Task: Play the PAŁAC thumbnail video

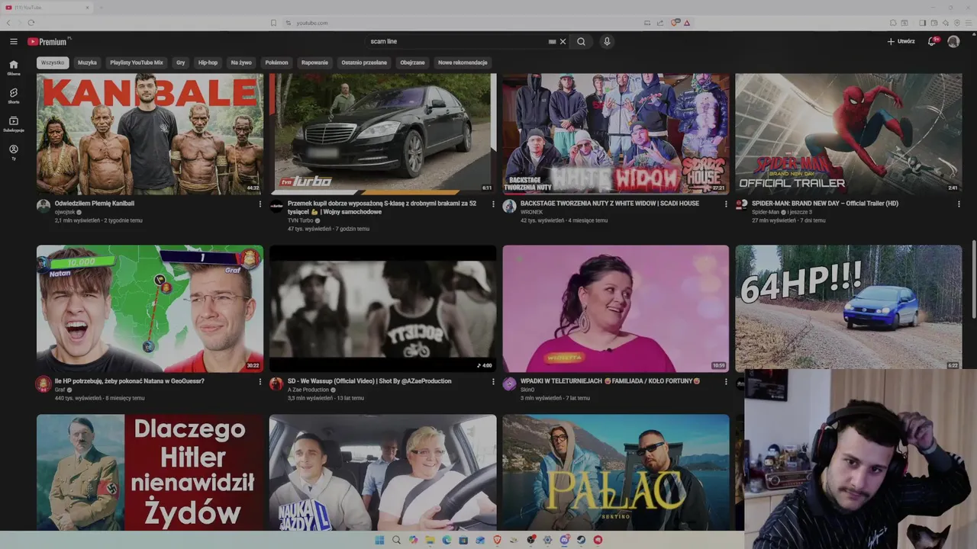Action: tap(616, 472)
